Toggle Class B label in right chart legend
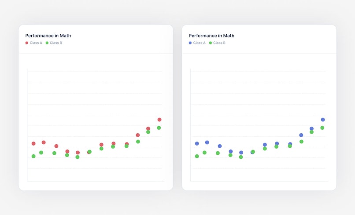 [219, 43]
